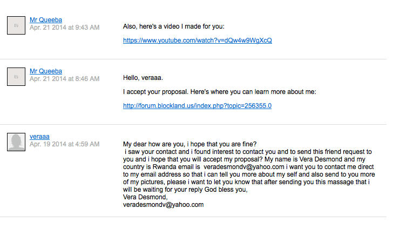Open the YouTube video link
This screenshot has width=393, height=229.
[197, 41]
